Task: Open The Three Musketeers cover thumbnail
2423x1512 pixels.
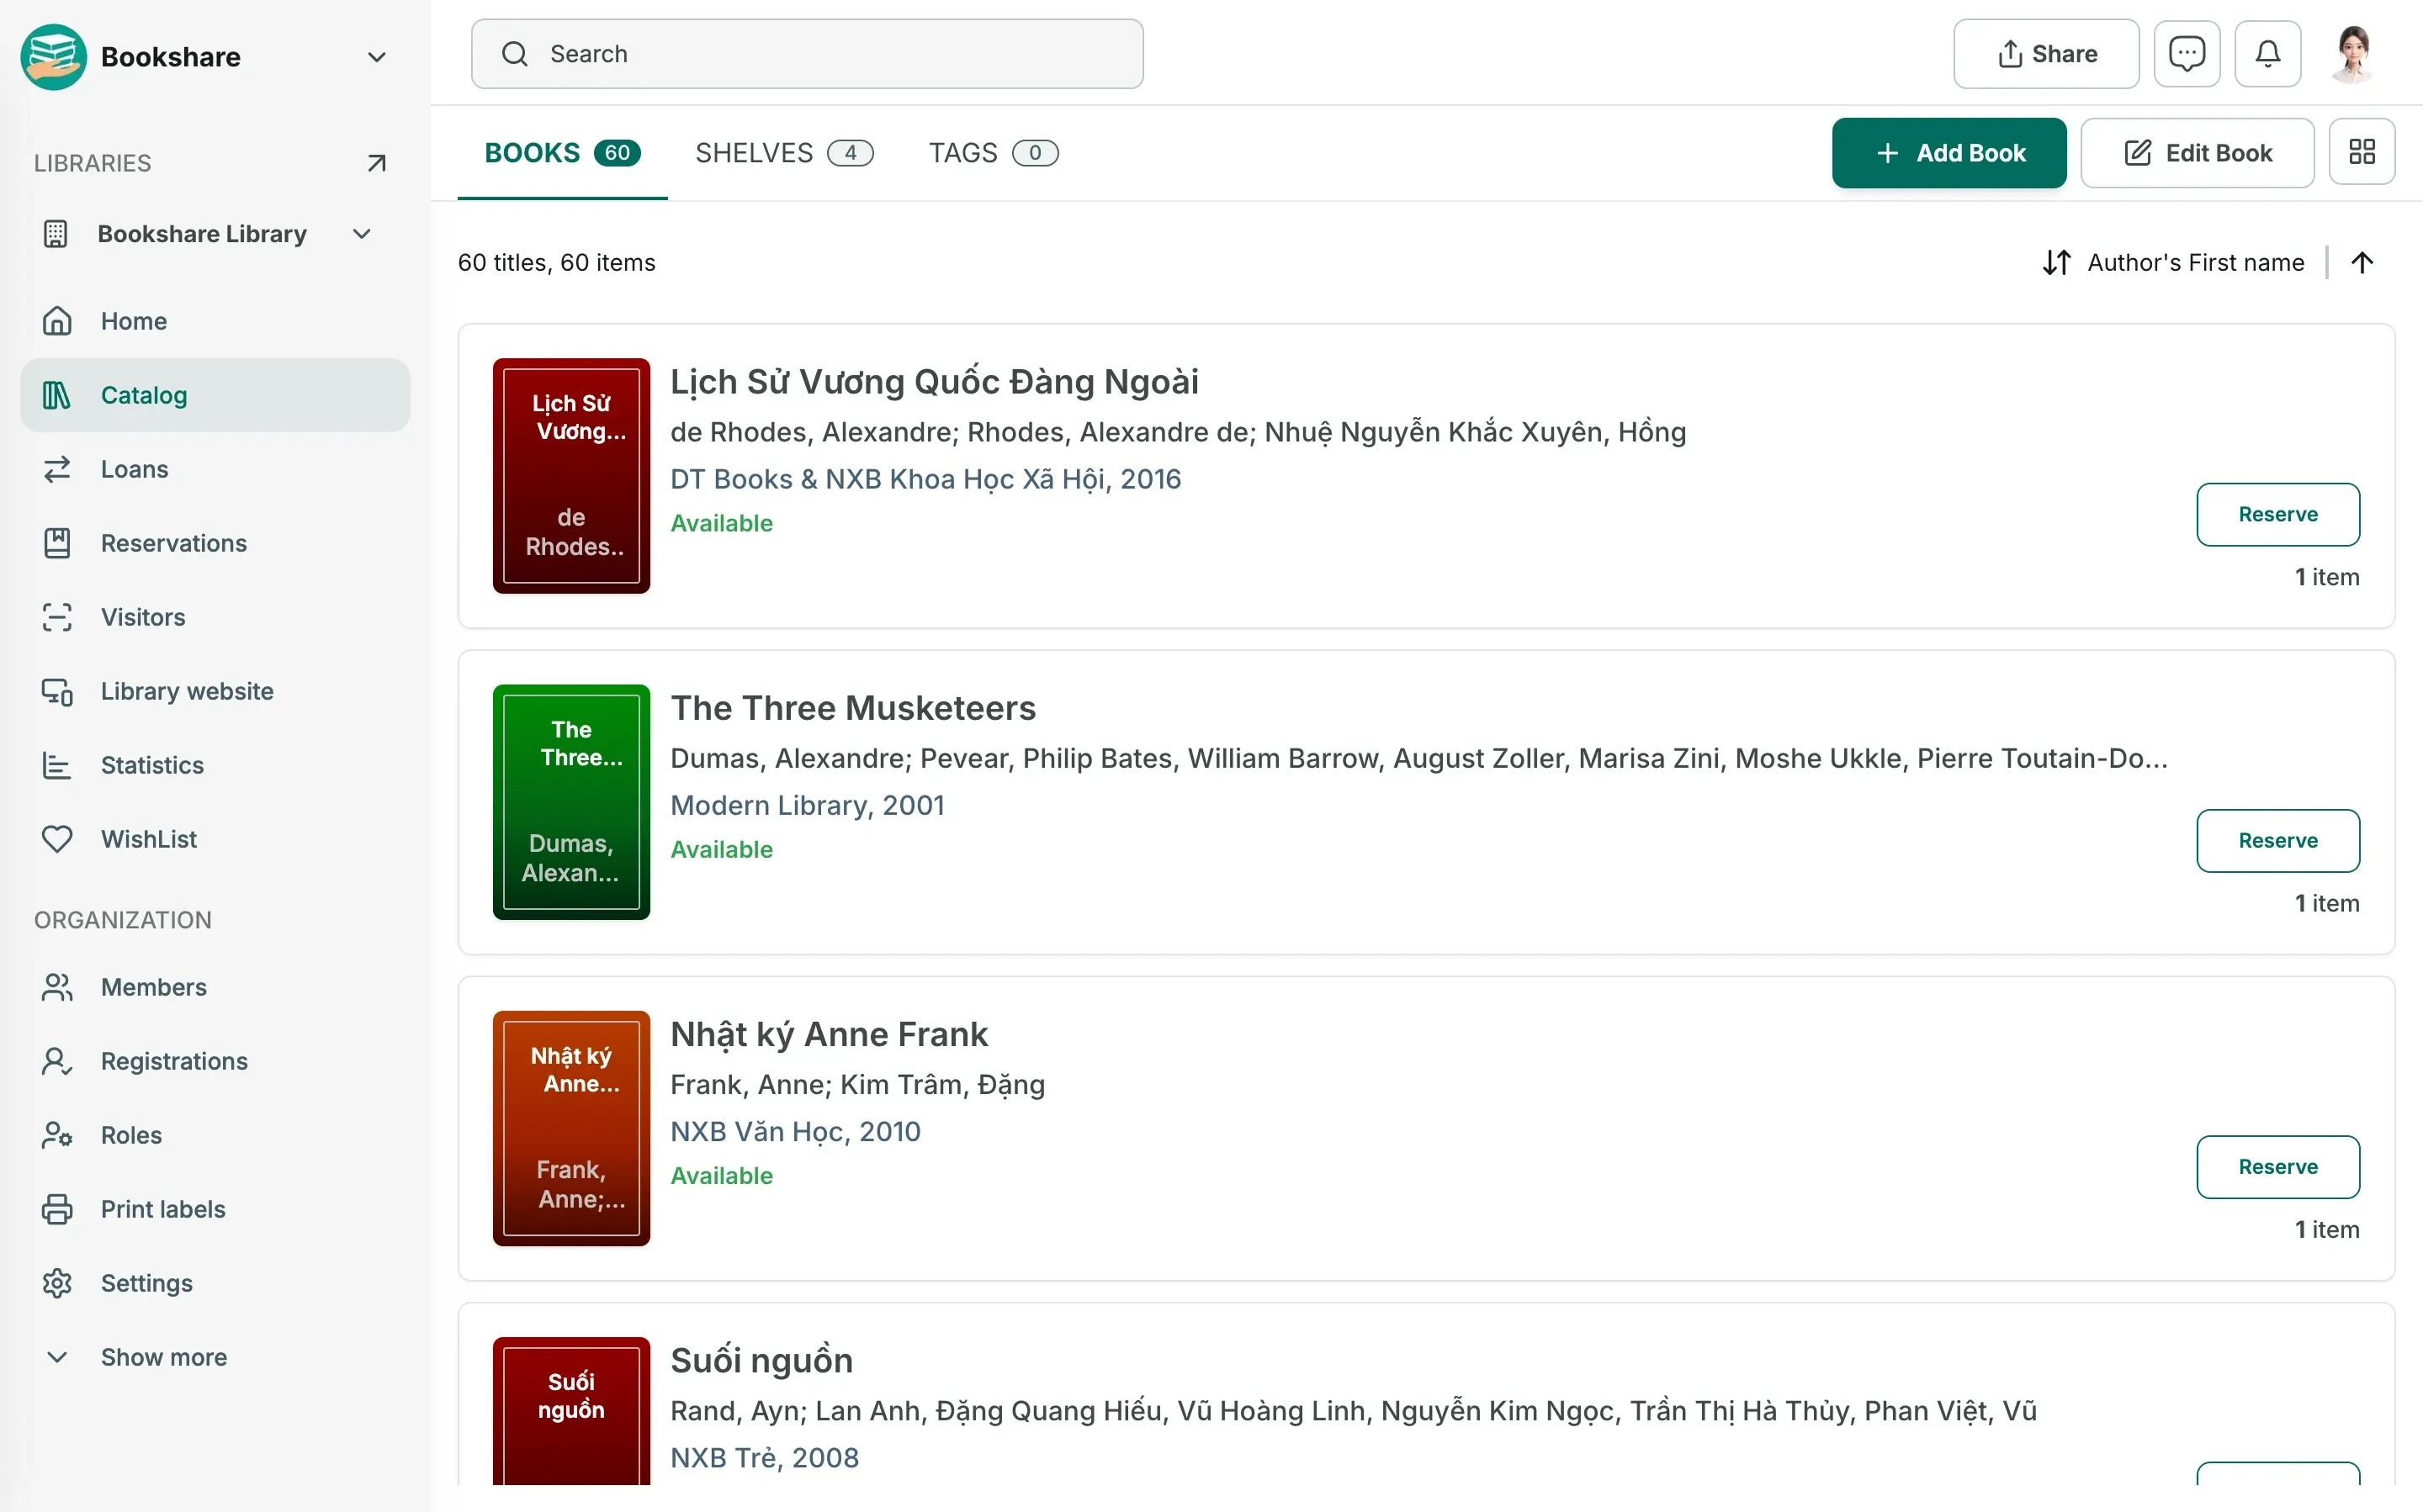Action: tap(571, 802)
